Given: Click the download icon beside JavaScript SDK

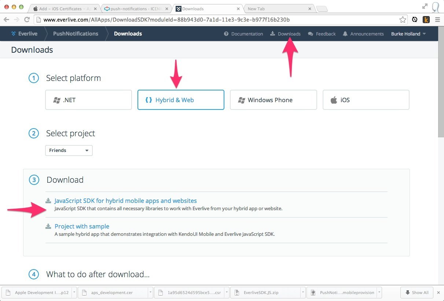Looking at the screenshot, I should pyautogui.click(x=48, y=201).
